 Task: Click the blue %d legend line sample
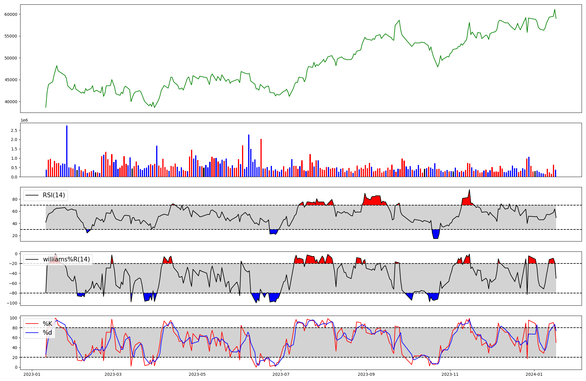(32, 333)
